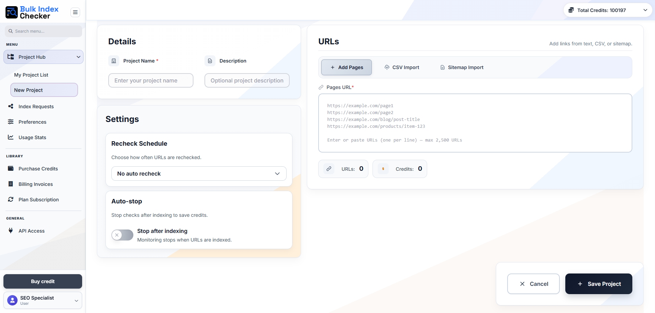This screenshot has width=655, height=313.
Task: Click 'Choose how often URLs are rechecked.' text
Action: click(156, 157)
